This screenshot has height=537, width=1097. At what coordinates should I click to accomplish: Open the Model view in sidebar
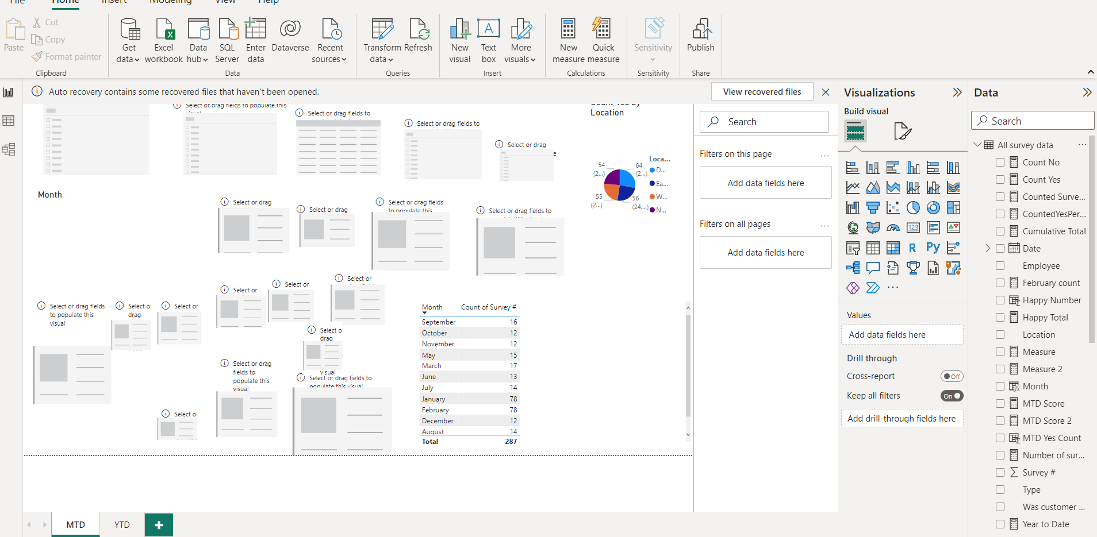(x=9, y=150)
